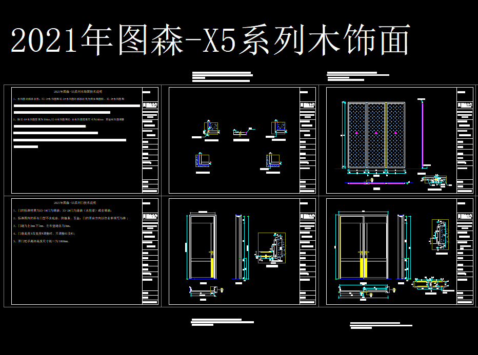The image size is (478, 355).
Task: Select heading 2021年图森-X5系列木饰面技术说明
Action: [78, 91]
